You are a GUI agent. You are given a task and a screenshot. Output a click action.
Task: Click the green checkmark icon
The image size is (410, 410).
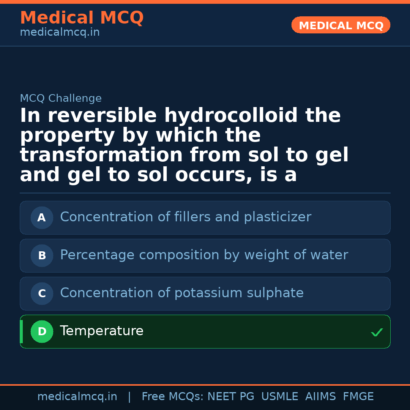[377, 333]
